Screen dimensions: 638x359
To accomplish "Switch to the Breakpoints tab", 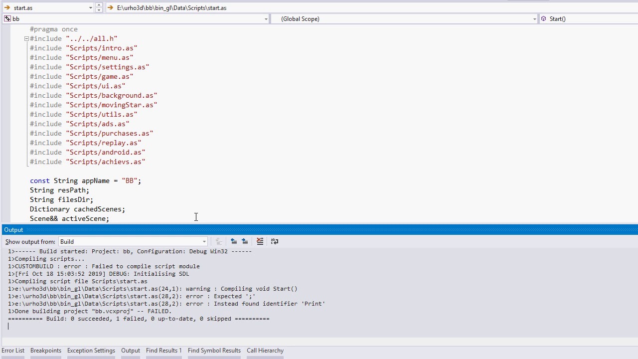I will (x=45, y=351).
